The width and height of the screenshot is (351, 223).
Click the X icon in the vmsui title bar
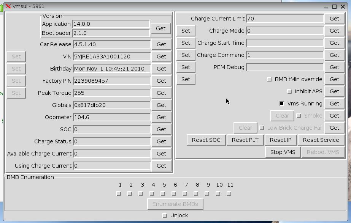click(8, 6)
